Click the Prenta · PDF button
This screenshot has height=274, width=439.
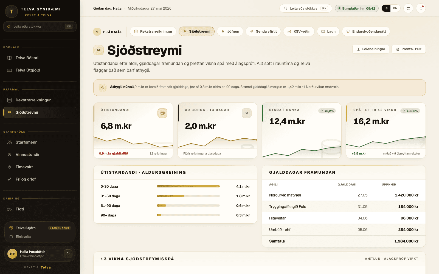point(409,49)
